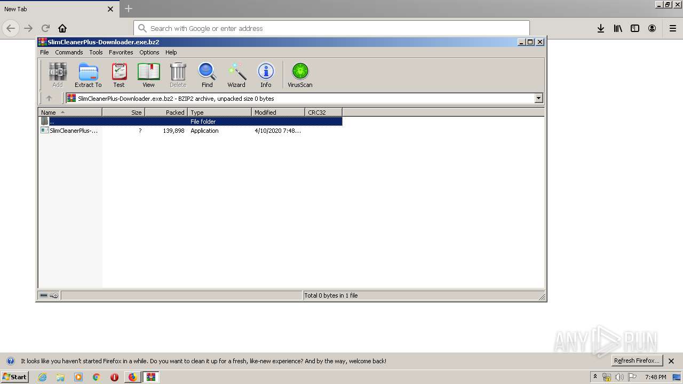This screenshot has width=683, height=384.
Task: Start VirusScan on the archive
Action: 300,75
